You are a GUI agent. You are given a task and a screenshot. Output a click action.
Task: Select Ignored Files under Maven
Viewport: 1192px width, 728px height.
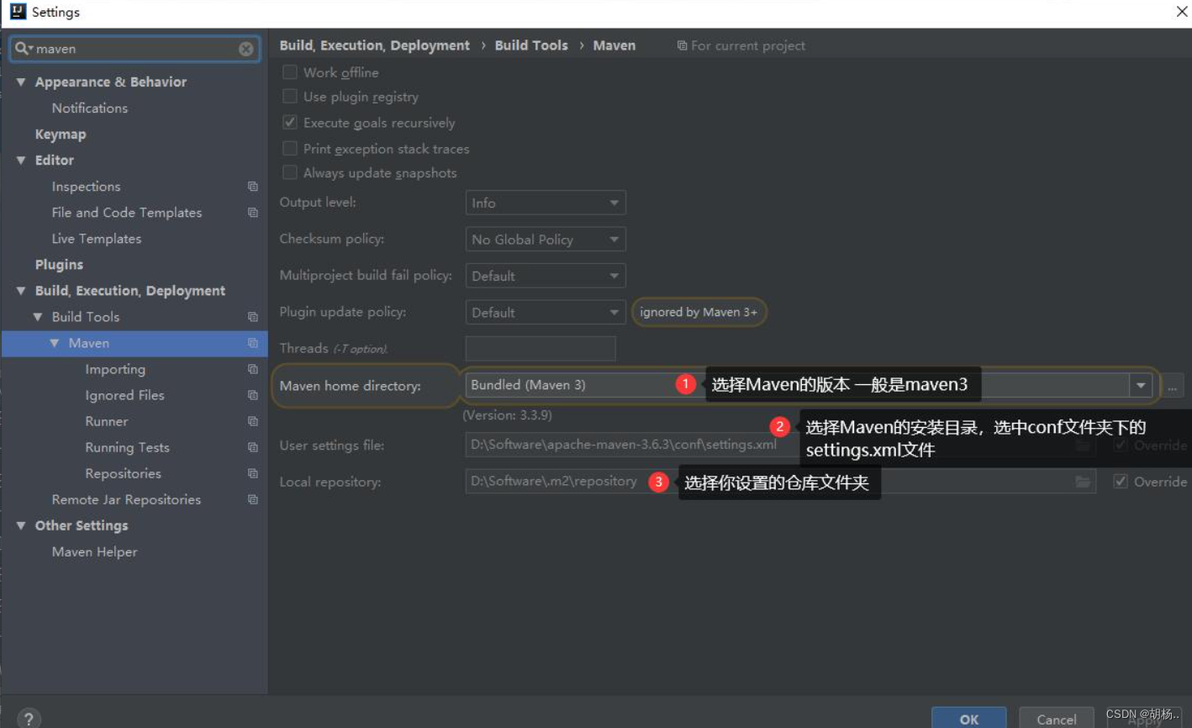(x=124, y=395)
